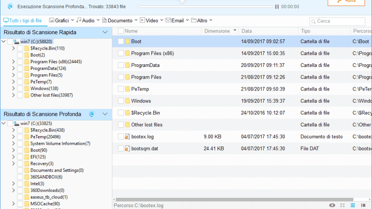372x209 pixels.
Task: Check 360SANDBOX(6) tree checkbox
Action: [20, 177]
